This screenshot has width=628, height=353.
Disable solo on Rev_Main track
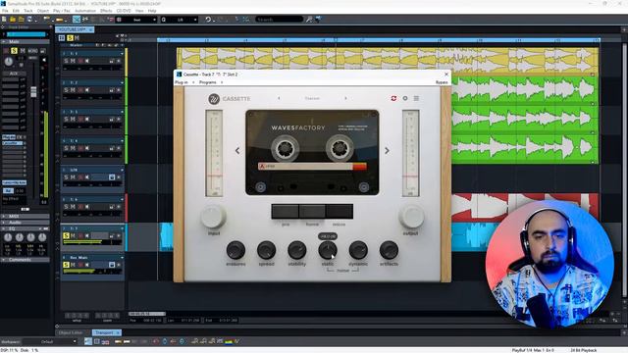tap(66, 265)
